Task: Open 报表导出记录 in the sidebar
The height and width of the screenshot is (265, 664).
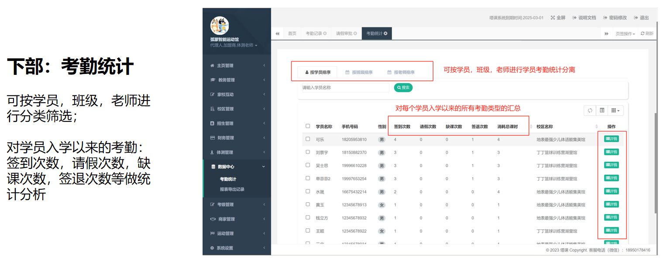Action: point(232,189)
